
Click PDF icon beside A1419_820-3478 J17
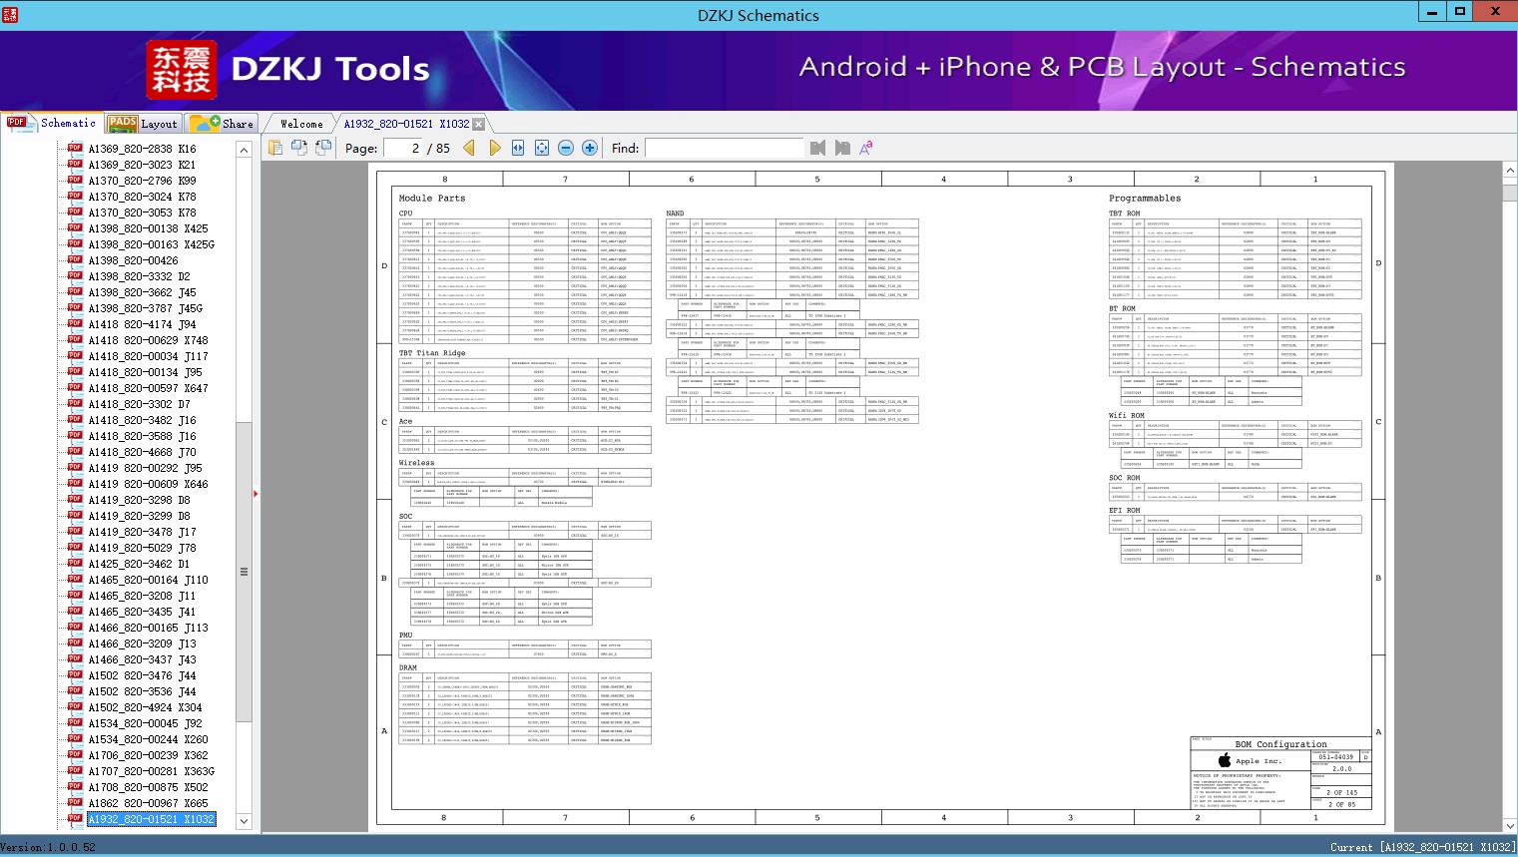pos(75,532)
